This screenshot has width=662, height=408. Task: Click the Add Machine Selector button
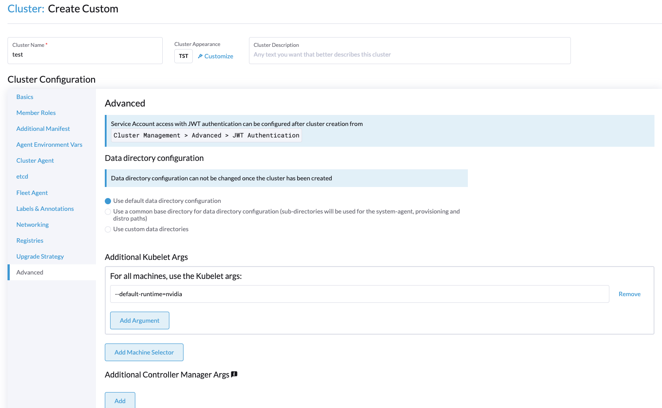coord(144,352)
